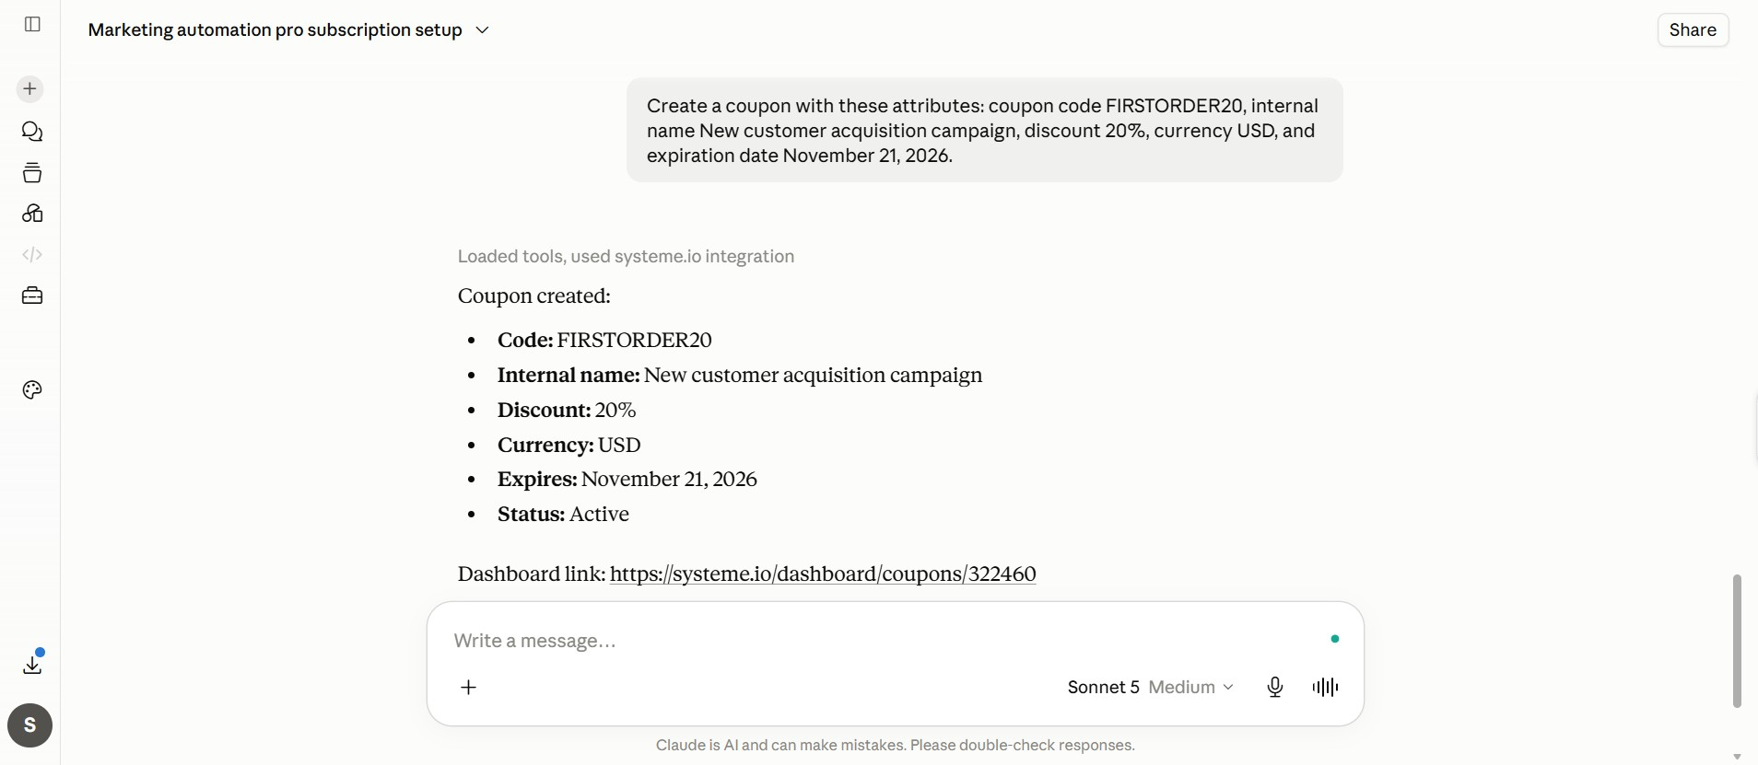Click the vertical chat scrollbar
This screenshot has width=1758, height=765.
[1737, 642]
